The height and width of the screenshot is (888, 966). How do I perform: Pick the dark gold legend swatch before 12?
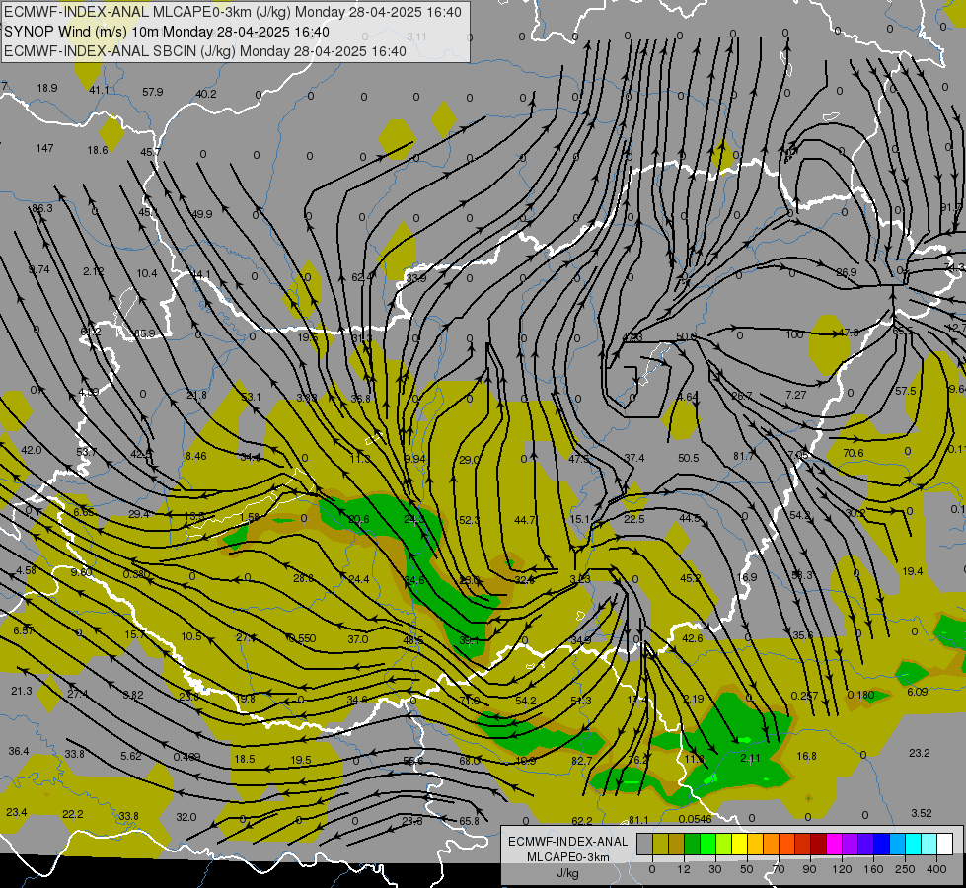[677, 844]
